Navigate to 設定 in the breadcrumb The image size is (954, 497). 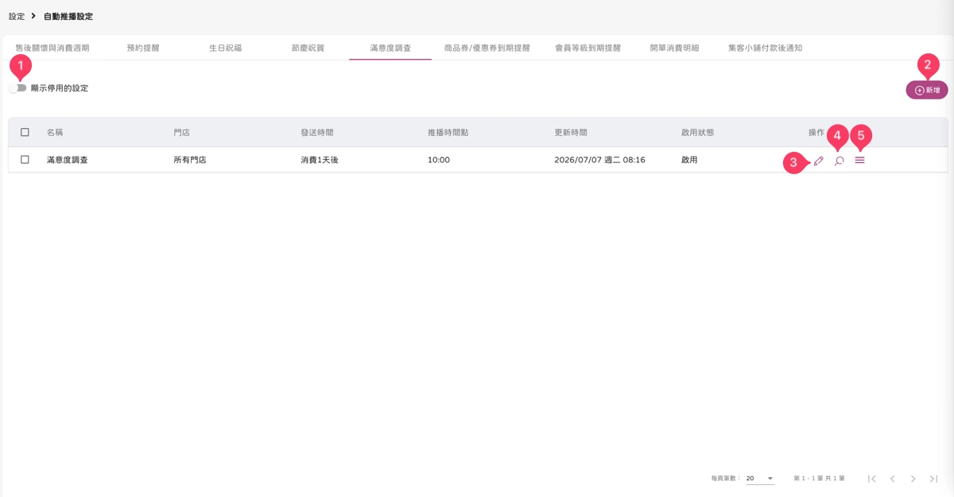coord(17,16)
